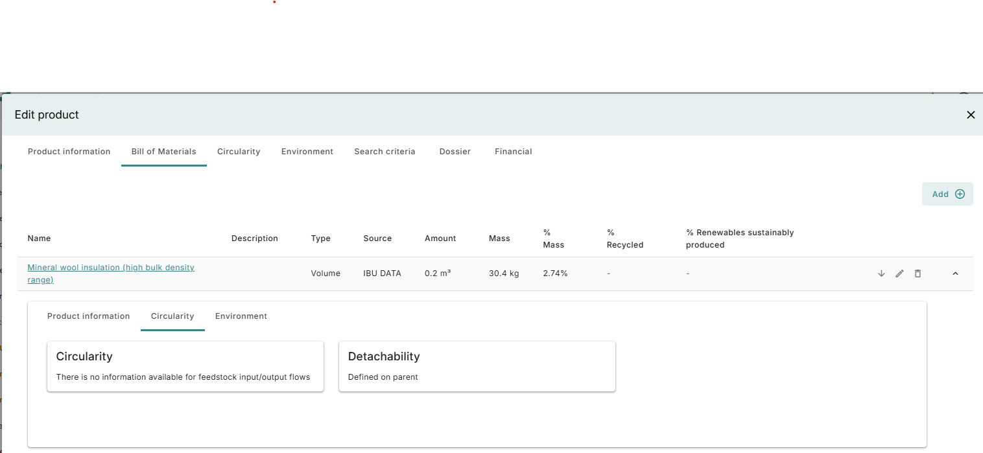Select the Bill of Materials tab

164,152
